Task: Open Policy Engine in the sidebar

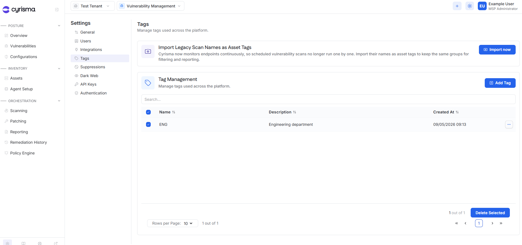Action: point(22,153)
